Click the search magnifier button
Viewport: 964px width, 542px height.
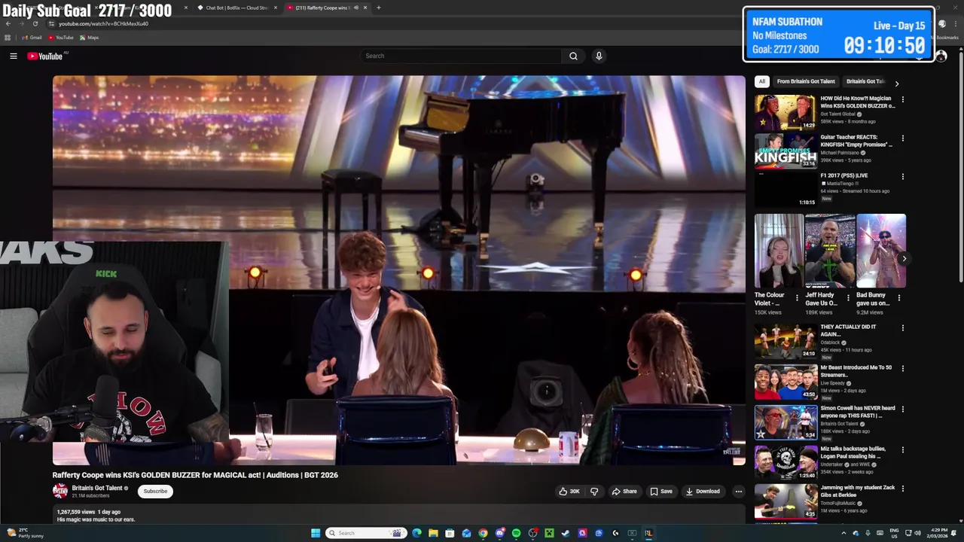pos(573,56)
